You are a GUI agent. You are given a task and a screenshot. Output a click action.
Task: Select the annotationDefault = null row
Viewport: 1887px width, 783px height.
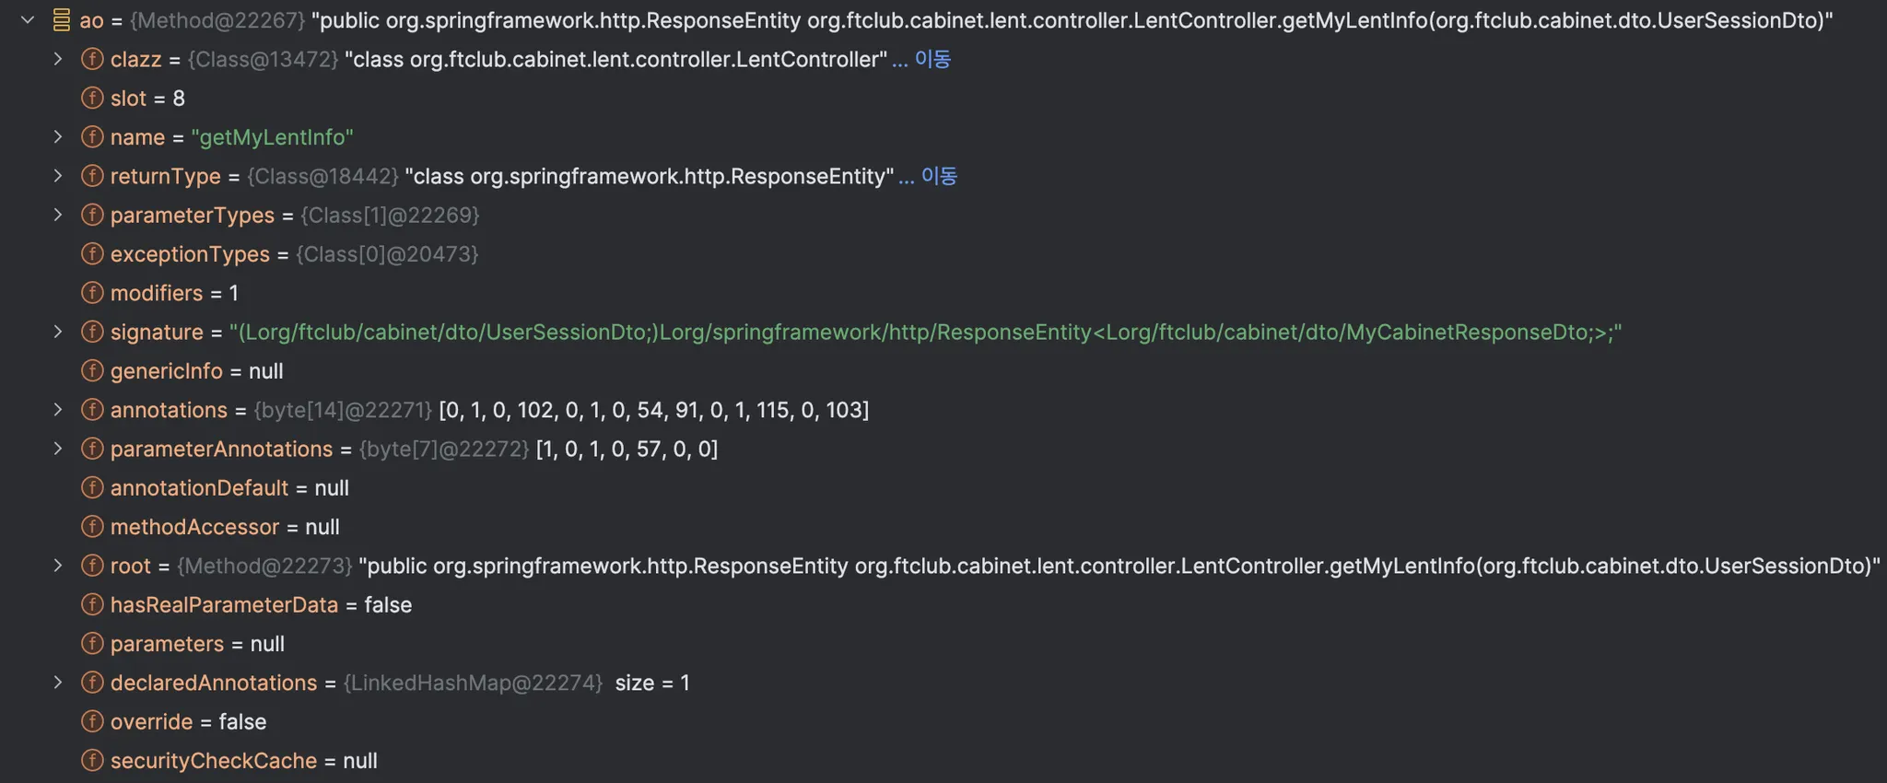click(x=943, y=488)
